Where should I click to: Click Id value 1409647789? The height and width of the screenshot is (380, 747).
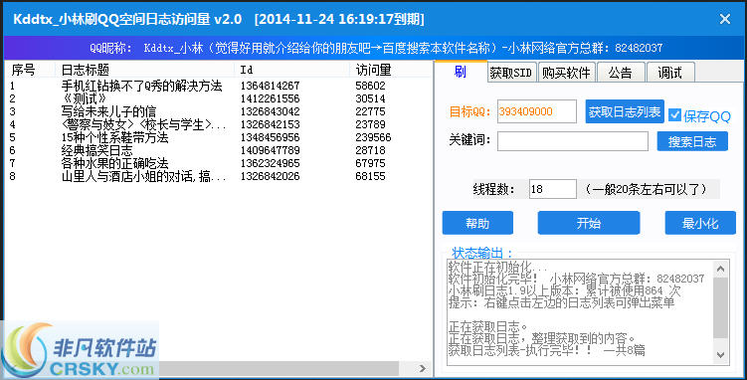tap(270, 150)
